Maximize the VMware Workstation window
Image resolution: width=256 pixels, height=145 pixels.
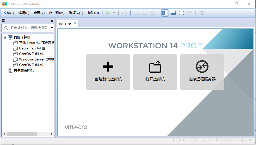pyautogui.click(x=236, y=4)
